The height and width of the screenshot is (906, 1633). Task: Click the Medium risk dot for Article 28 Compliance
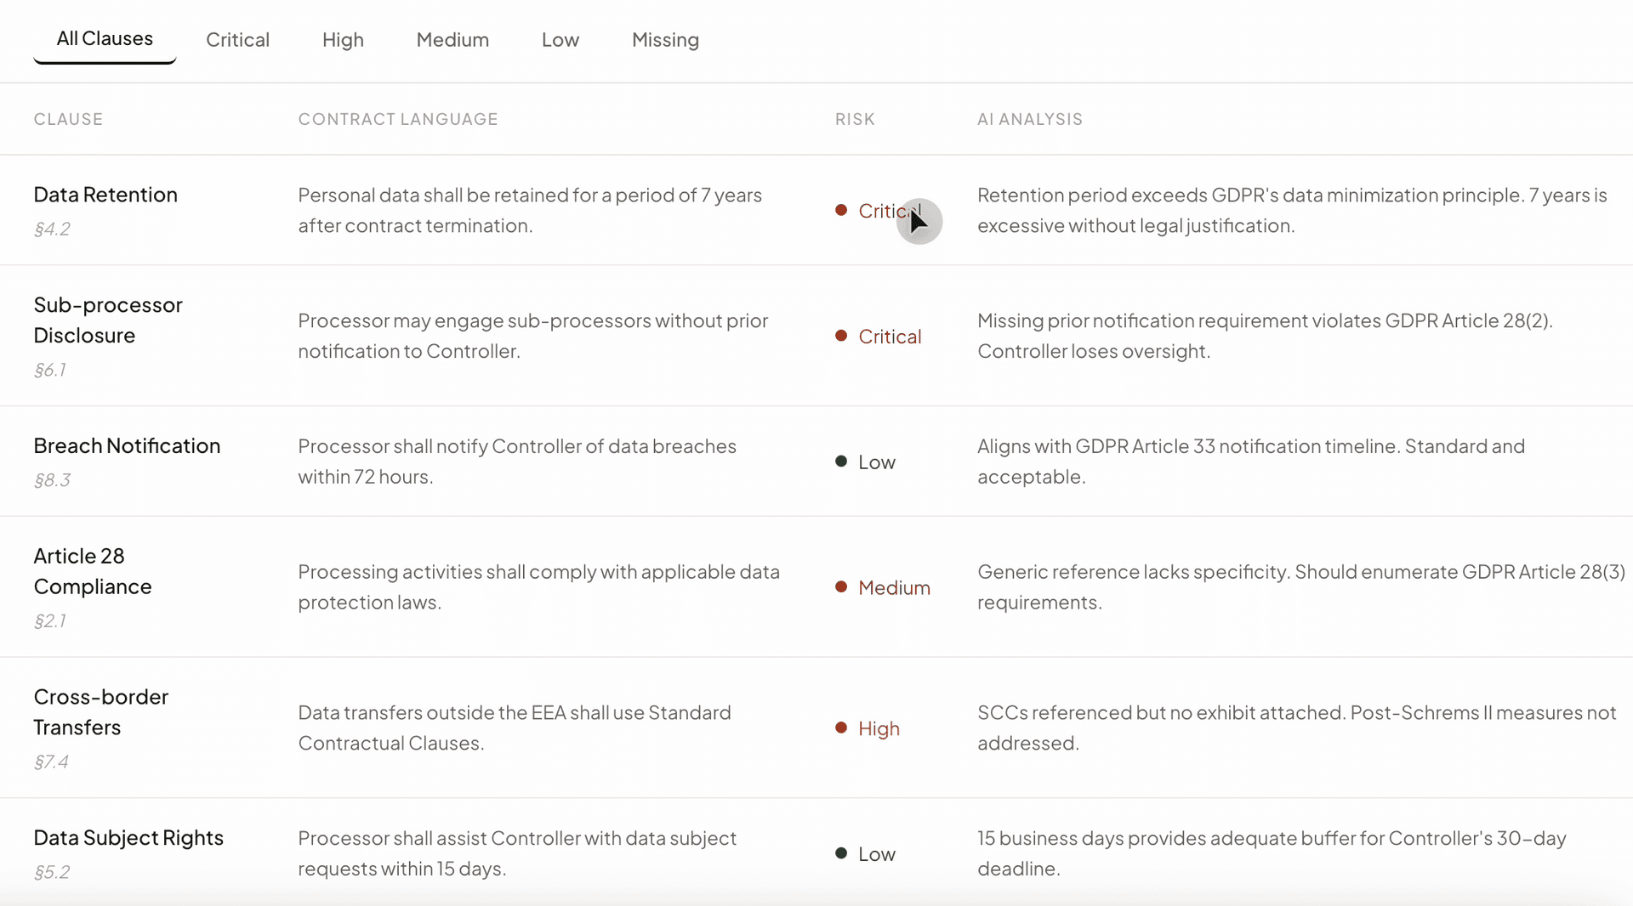[840, 587]
